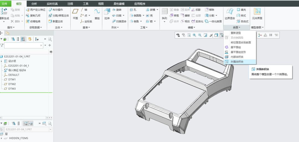299x142 pixels.
Task: Open the 自由式 (Freestyle) tool
Action: [243, 21]
